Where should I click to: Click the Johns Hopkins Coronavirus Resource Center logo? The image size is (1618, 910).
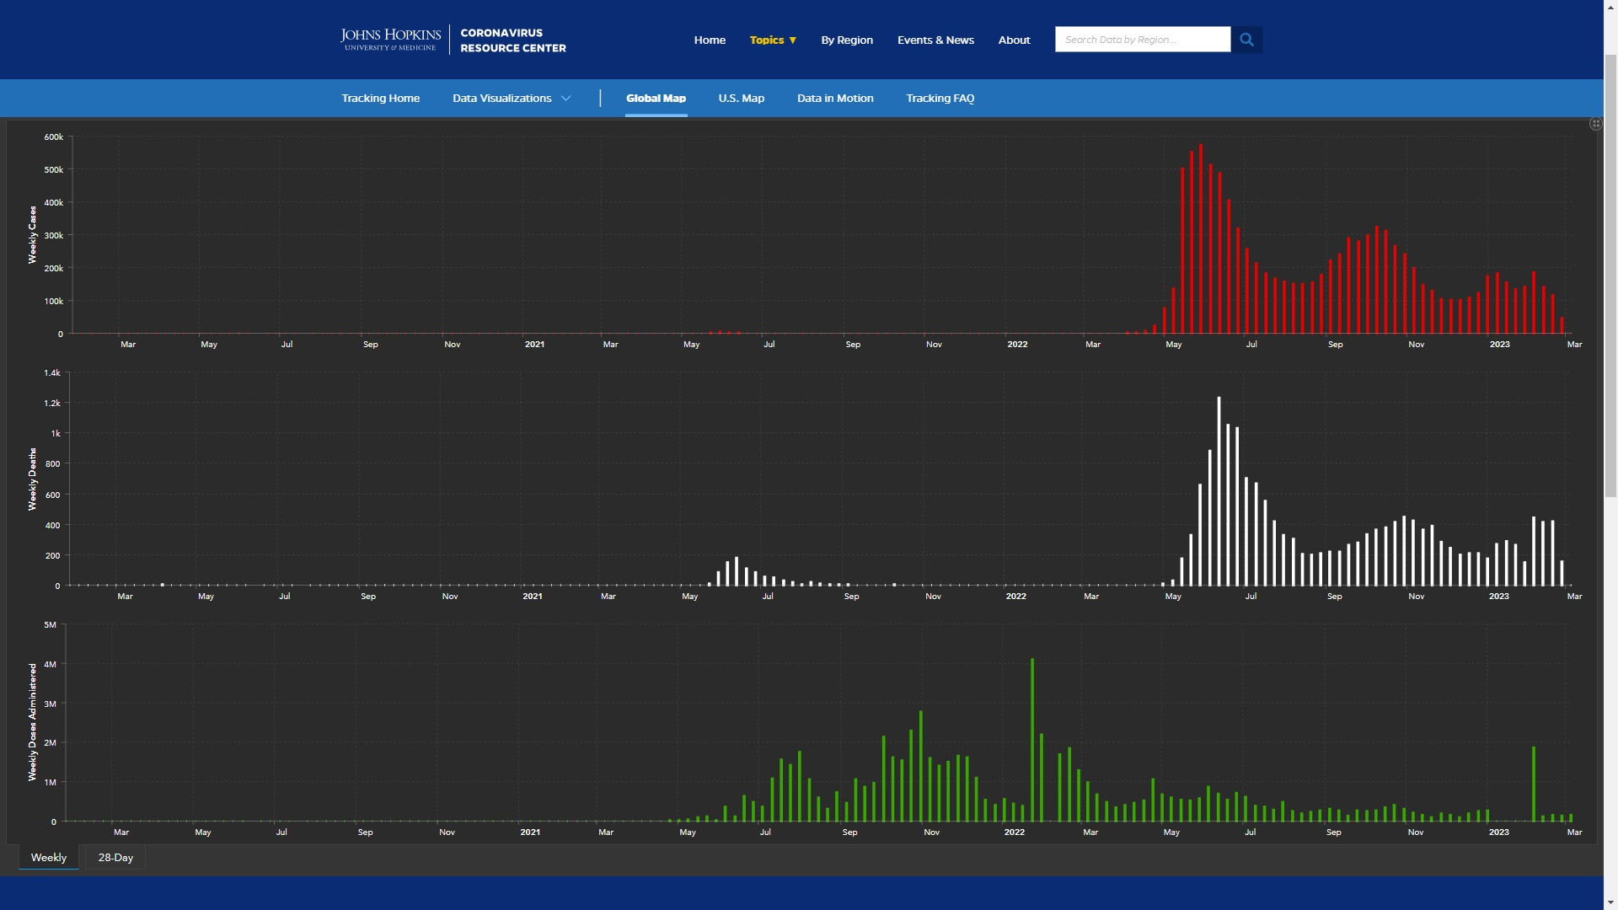[x=453, y=40]
